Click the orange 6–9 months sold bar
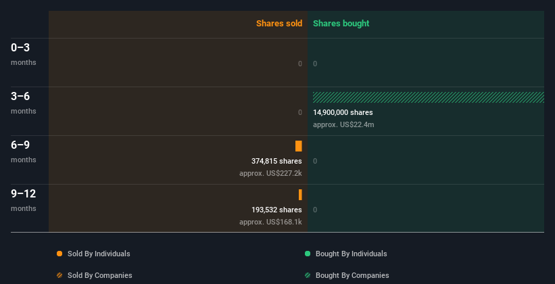This screenshot has height=284, width=555. (298, 146)
